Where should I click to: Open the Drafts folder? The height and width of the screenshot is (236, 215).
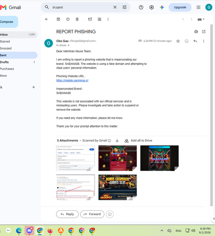18,62
